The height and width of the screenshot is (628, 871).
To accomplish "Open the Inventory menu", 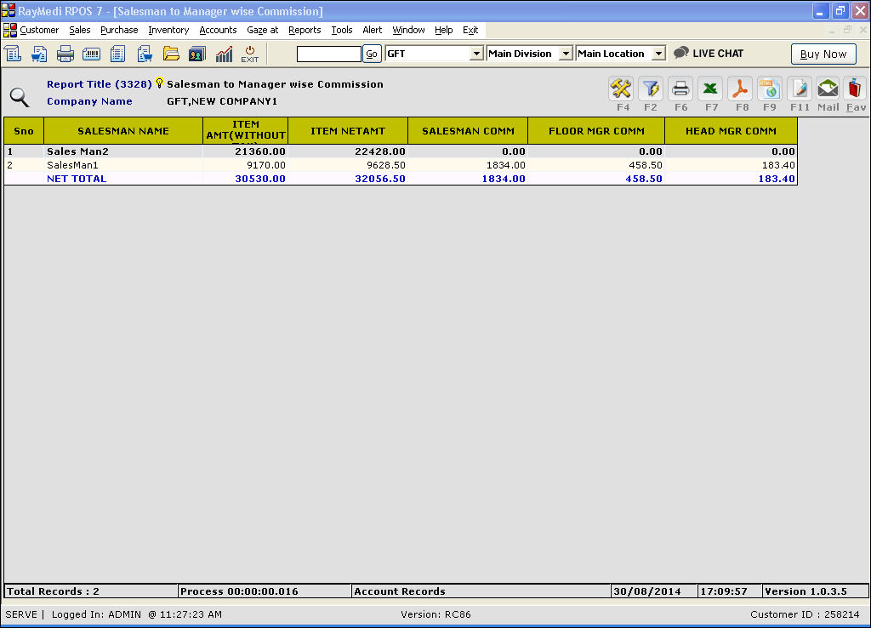I will [168, 30].
